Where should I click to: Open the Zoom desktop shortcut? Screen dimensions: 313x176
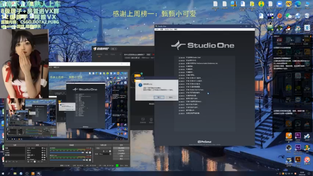click(279, 4)
